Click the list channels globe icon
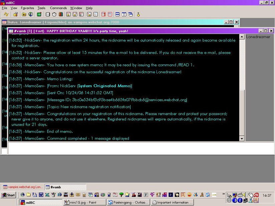This screenshot has height=206, width=275. click(x=31, y=14)
